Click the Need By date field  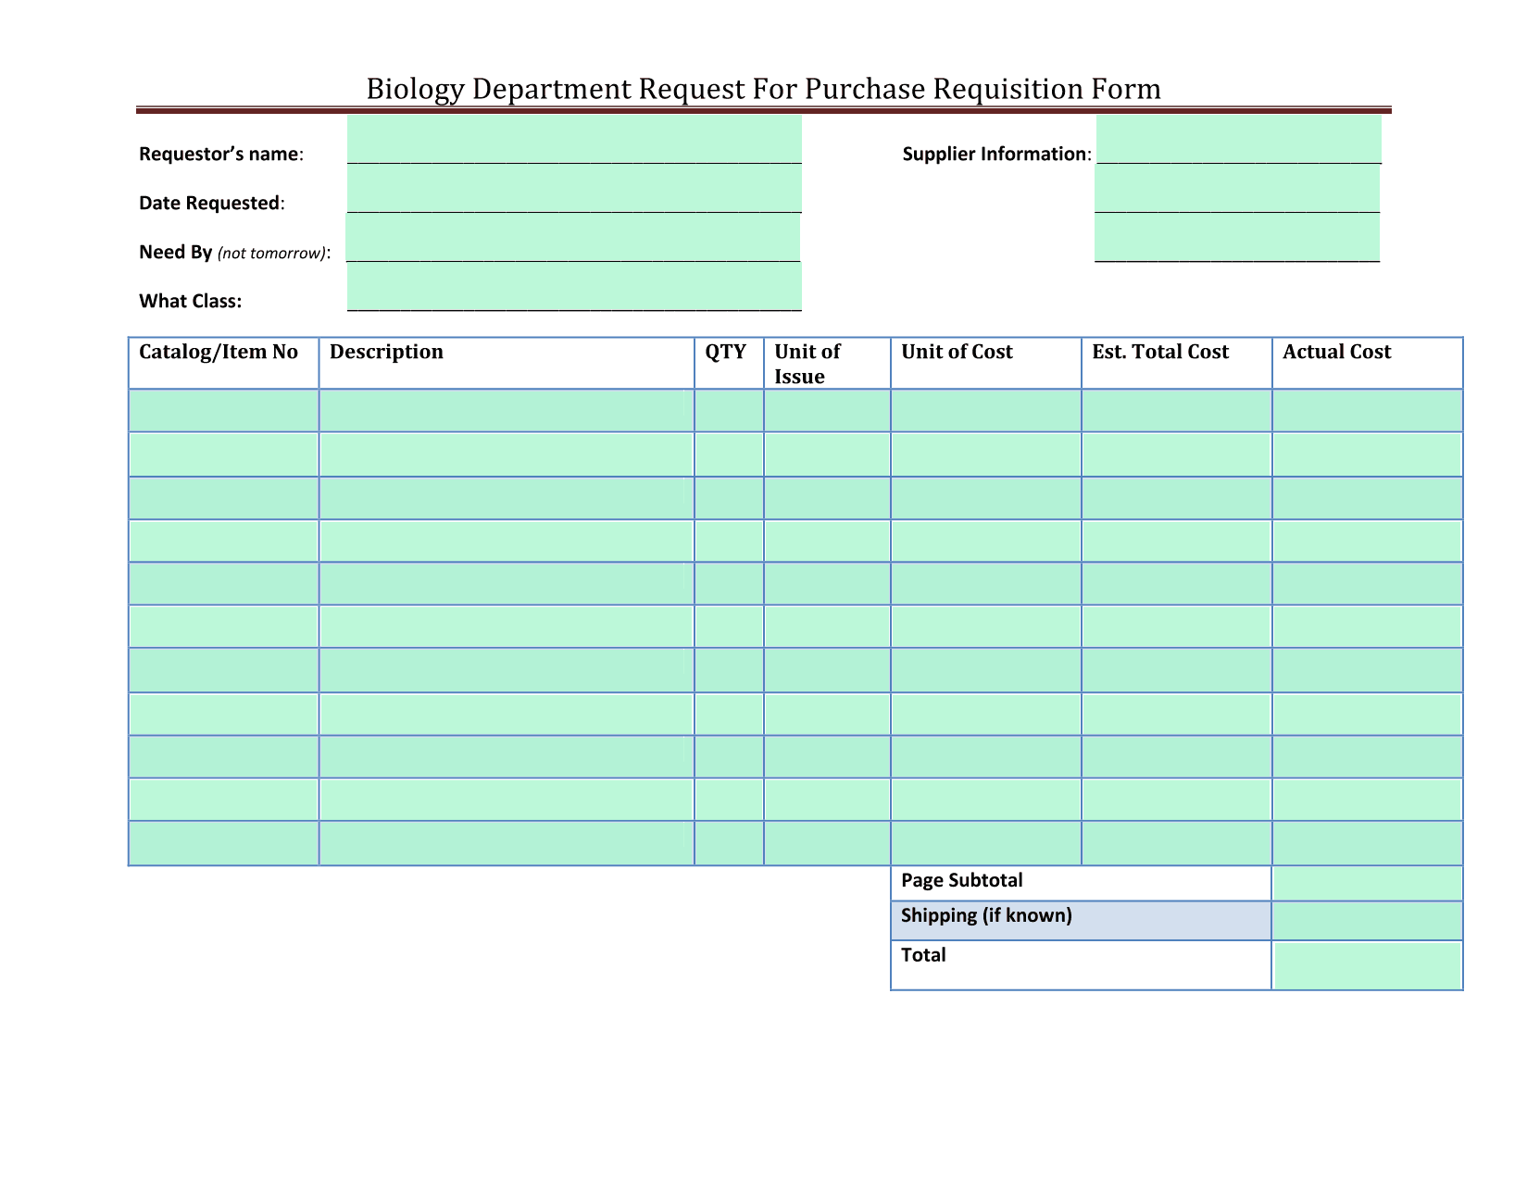(573, 237)
